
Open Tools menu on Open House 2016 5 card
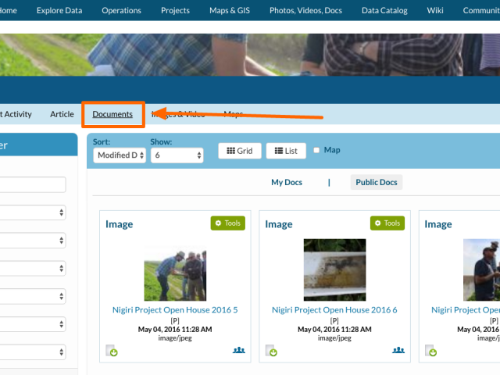pos(227,223)
